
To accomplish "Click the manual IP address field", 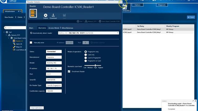I will pos(69,43).
